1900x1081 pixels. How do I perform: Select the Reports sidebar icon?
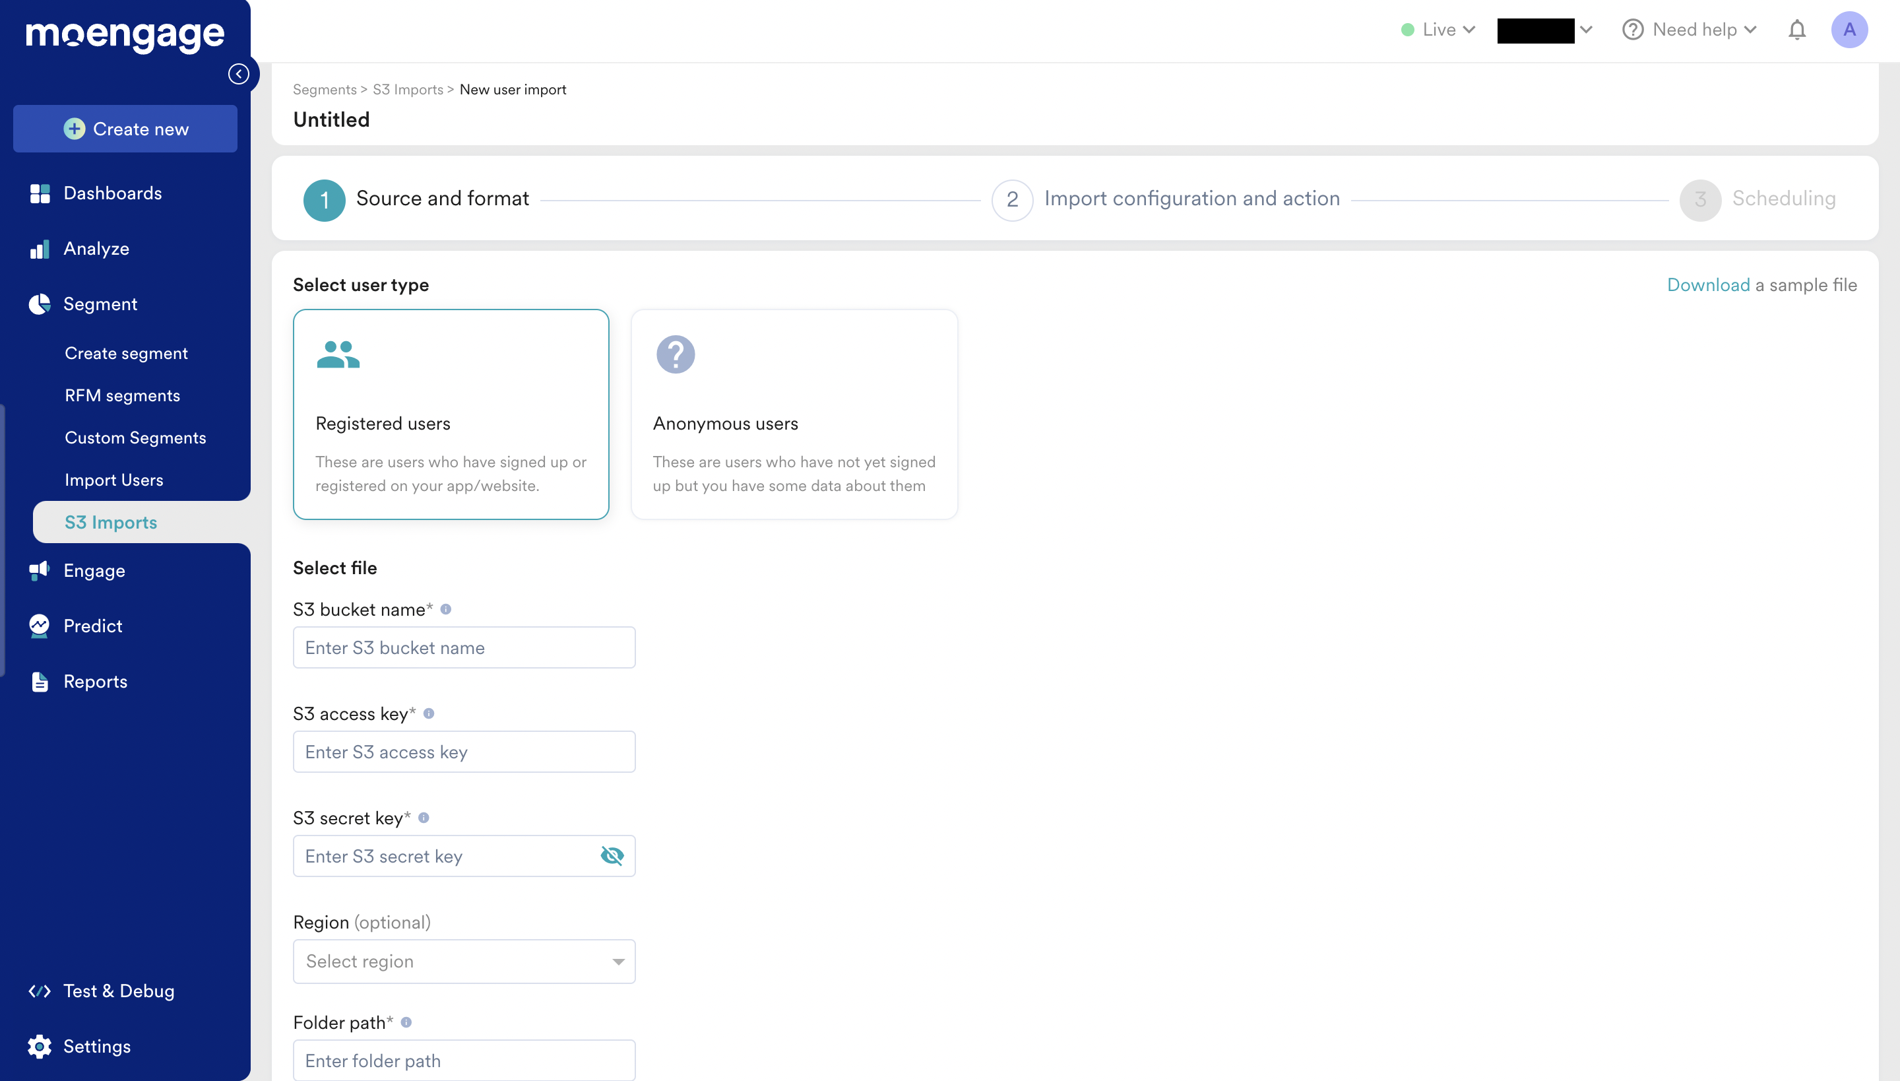click(40, 681)
